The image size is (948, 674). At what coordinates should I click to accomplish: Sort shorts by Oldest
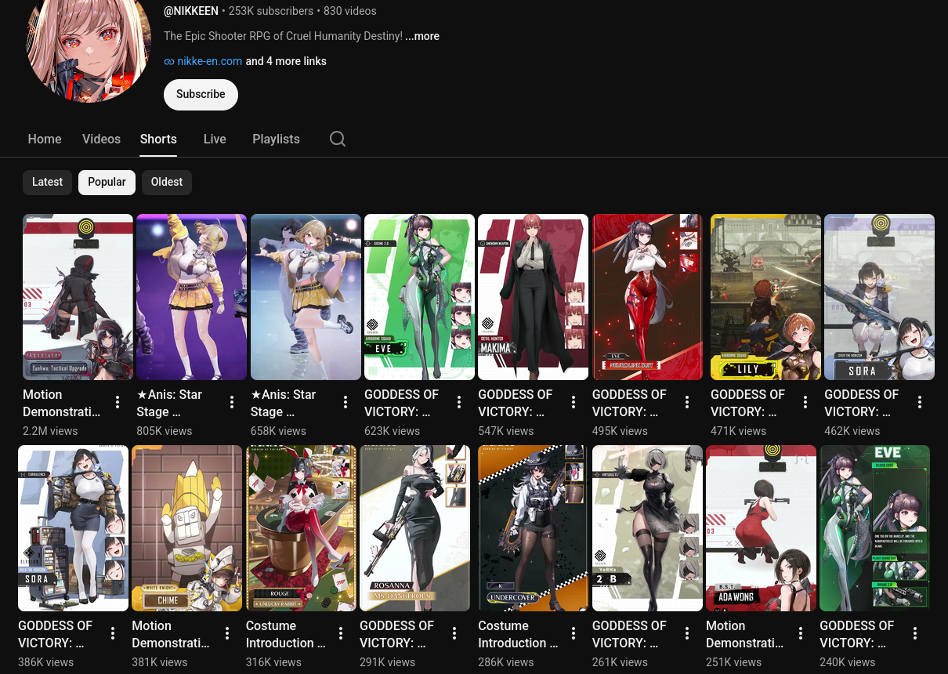[x=167, y=182]
